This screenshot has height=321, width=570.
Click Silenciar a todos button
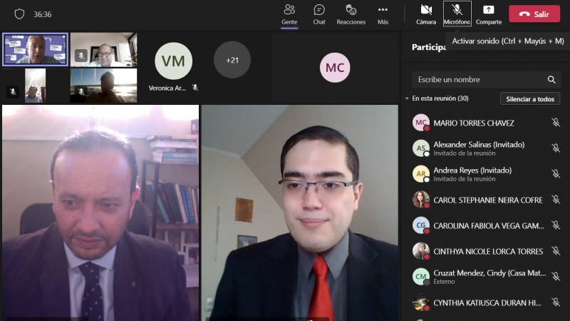[x=530, y=98]
